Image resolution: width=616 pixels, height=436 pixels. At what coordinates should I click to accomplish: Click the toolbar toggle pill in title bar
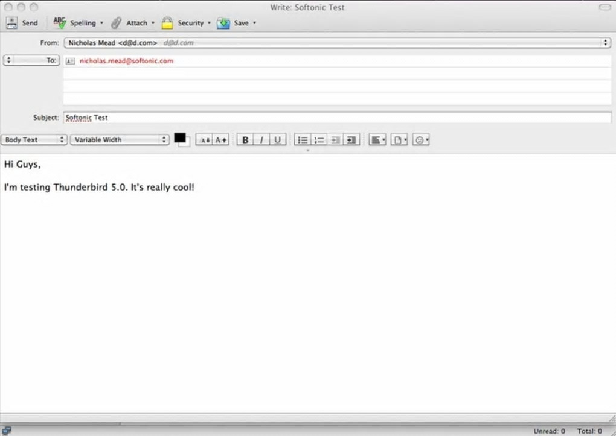(605, 7)
